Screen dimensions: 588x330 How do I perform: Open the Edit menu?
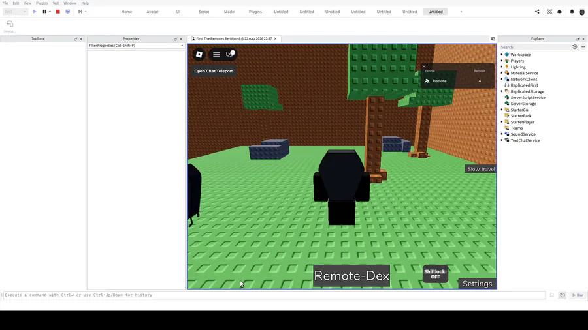point(16,3)
